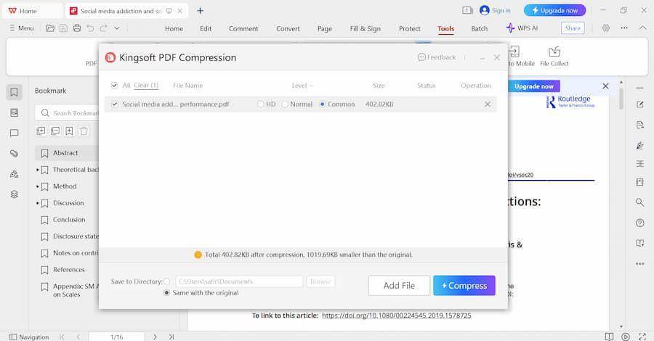Click the Clear (1) link
Viewport: 654px width, 341px height.
(146, 86)
